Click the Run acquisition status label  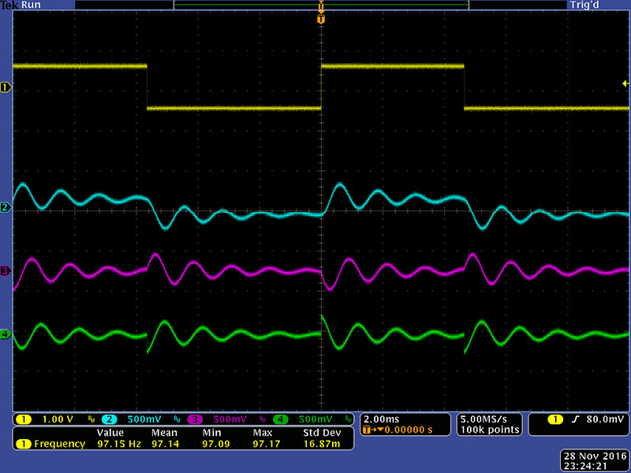[x=31, y=5]
